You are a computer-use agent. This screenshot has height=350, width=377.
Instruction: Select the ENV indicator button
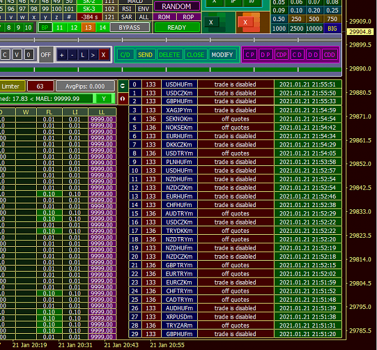pyautogui.click(x=144, y=9)
